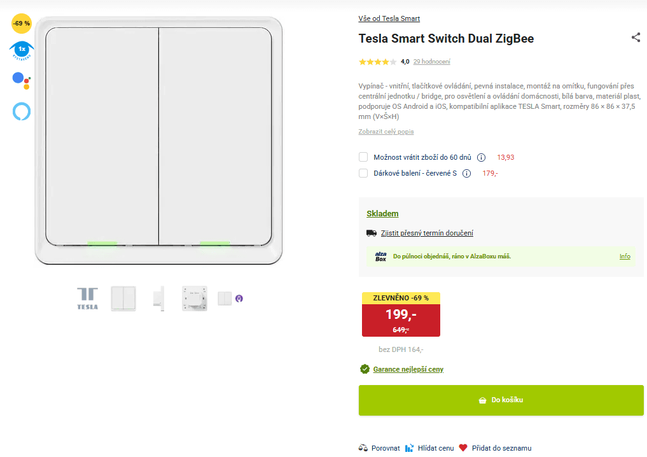647x457 pixels.
Task: Open info tooltip for return option
Action: [x=482, y=157]
